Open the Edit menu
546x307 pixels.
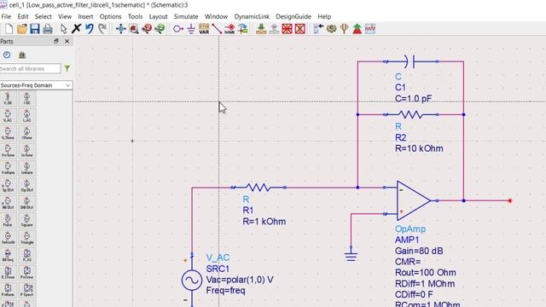pos(23,16)
